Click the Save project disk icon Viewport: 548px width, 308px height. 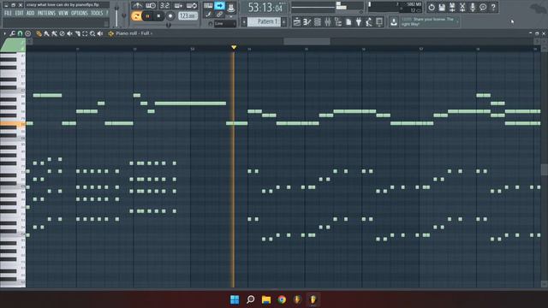click(x=442, y=7)
